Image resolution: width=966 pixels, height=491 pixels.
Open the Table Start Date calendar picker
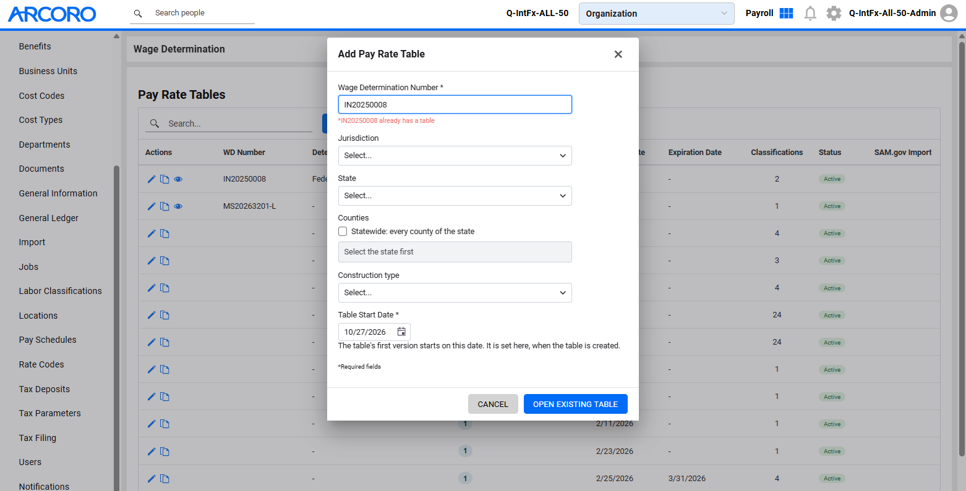click(401, 332)
